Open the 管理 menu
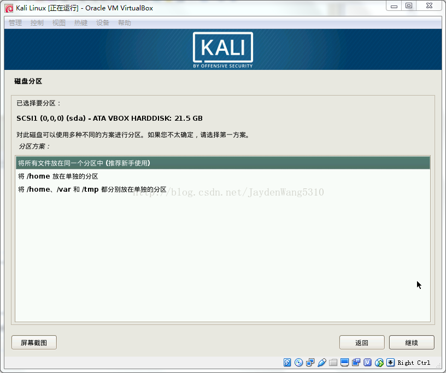This screenshot has height=373, width=446. click(x=15, y=23)
